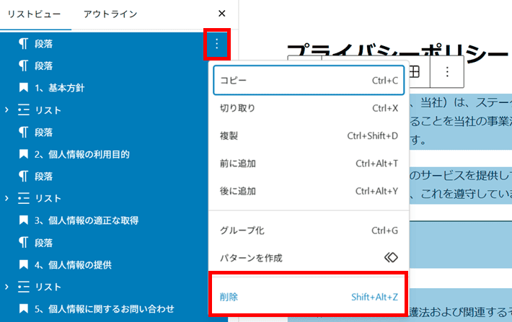Switch to the アウトライン tab

110,14
